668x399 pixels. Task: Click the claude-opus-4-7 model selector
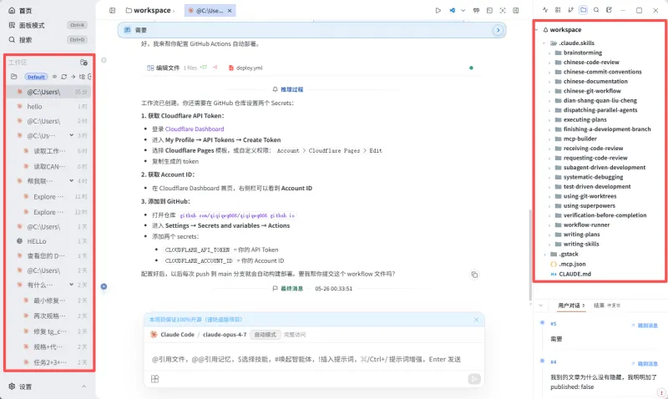pos(225,335)
